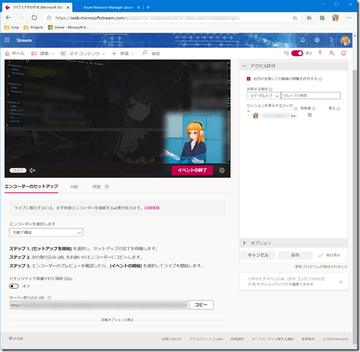The image size is (360, 352).
Task: Click the browser back arrow
Action: [x=9, y=18]
